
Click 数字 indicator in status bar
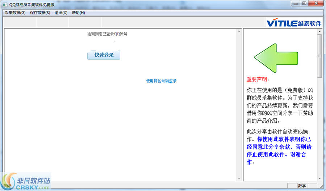[302, 186]
